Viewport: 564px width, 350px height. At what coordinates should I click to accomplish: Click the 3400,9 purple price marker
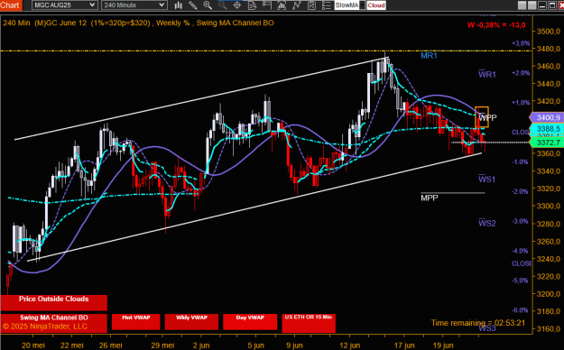click(x=546, y=117)
